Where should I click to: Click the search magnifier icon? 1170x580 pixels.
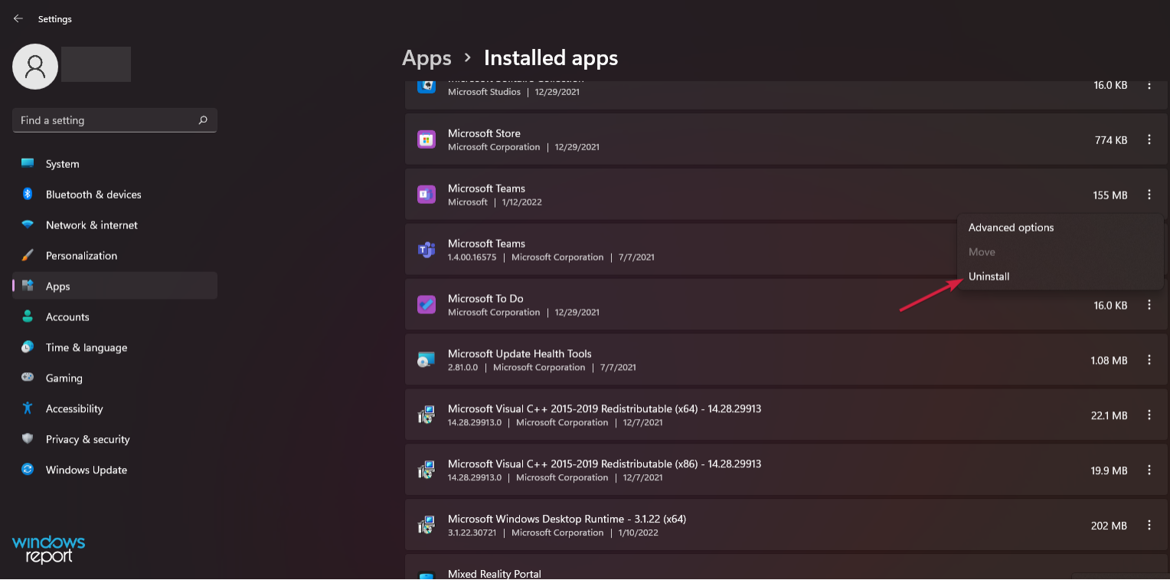click(203, 120)
